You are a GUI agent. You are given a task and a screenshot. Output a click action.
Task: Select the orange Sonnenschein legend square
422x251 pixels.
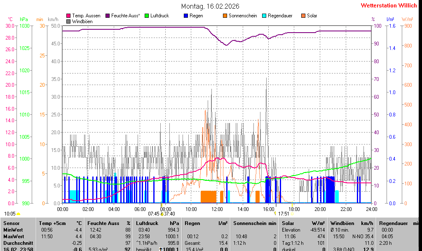[x=225, y=16]
